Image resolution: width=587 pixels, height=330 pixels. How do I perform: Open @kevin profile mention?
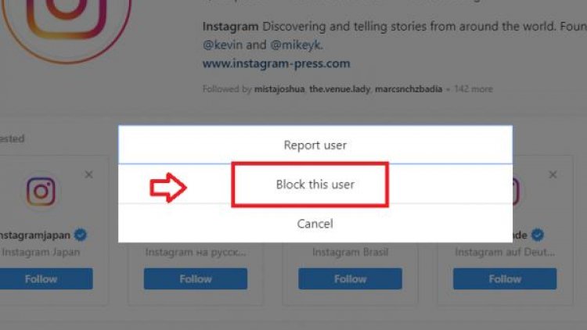tap(222, 45)
